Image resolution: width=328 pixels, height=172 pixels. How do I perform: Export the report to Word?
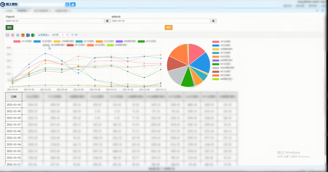point(28,35)
